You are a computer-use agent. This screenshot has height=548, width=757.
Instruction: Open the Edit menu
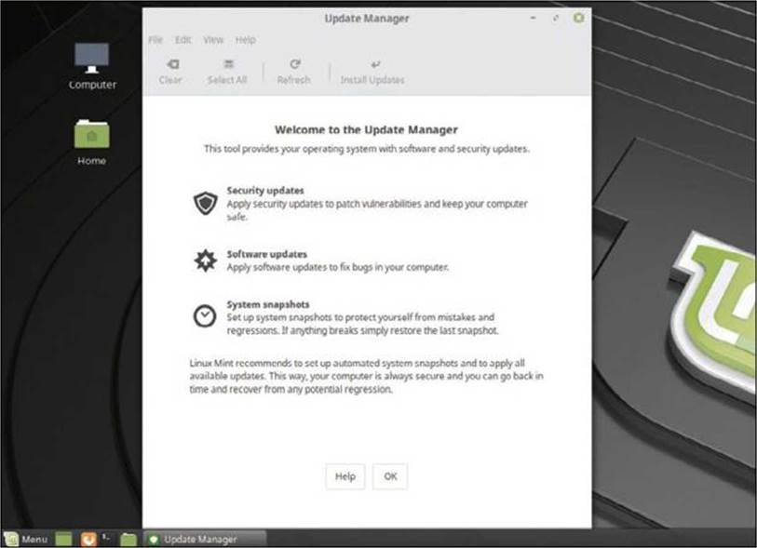tap(183, 40)
